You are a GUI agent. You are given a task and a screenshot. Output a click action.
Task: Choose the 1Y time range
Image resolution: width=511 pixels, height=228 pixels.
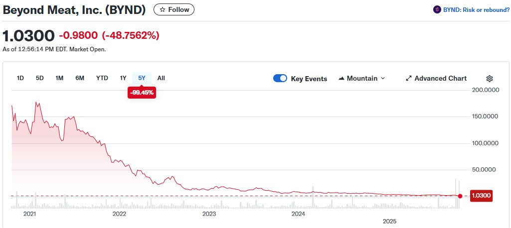123,78
